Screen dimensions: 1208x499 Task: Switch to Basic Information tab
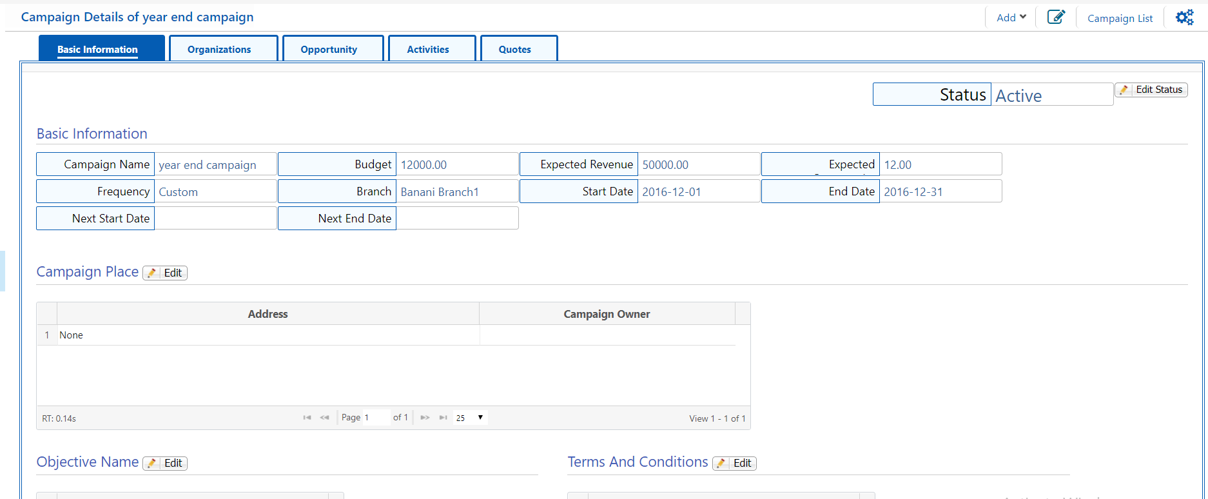click(x=102, y=48)
